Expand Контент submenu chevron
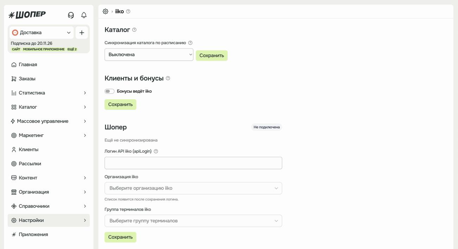Viewport: 458px width, 249px height. click(85, 178)
